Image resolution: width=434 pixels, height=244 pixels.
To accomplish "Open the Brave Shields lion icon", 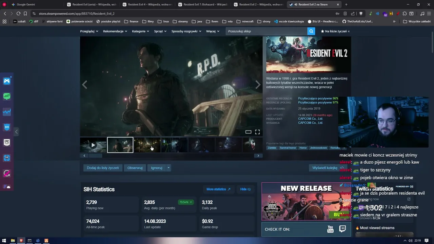I will pos(361,14).
